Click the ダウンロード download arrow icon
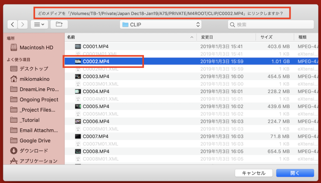Screen dimensions: 321x183 pos(14,151)
